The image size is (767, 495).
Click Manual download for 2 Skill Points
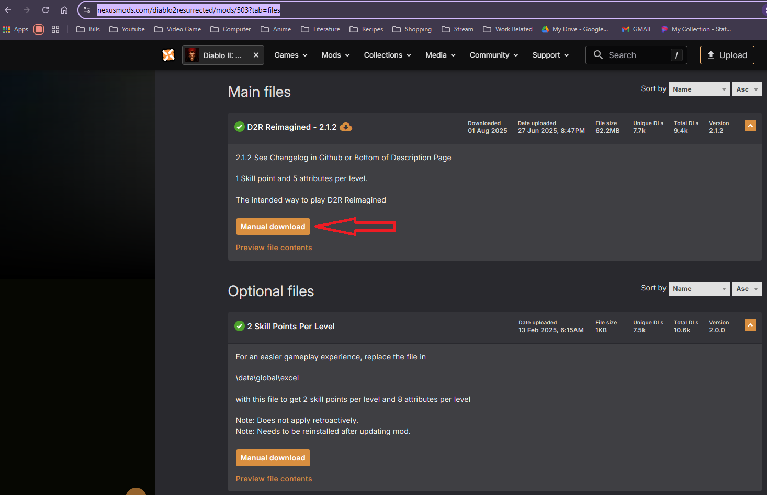click(273, 458)
